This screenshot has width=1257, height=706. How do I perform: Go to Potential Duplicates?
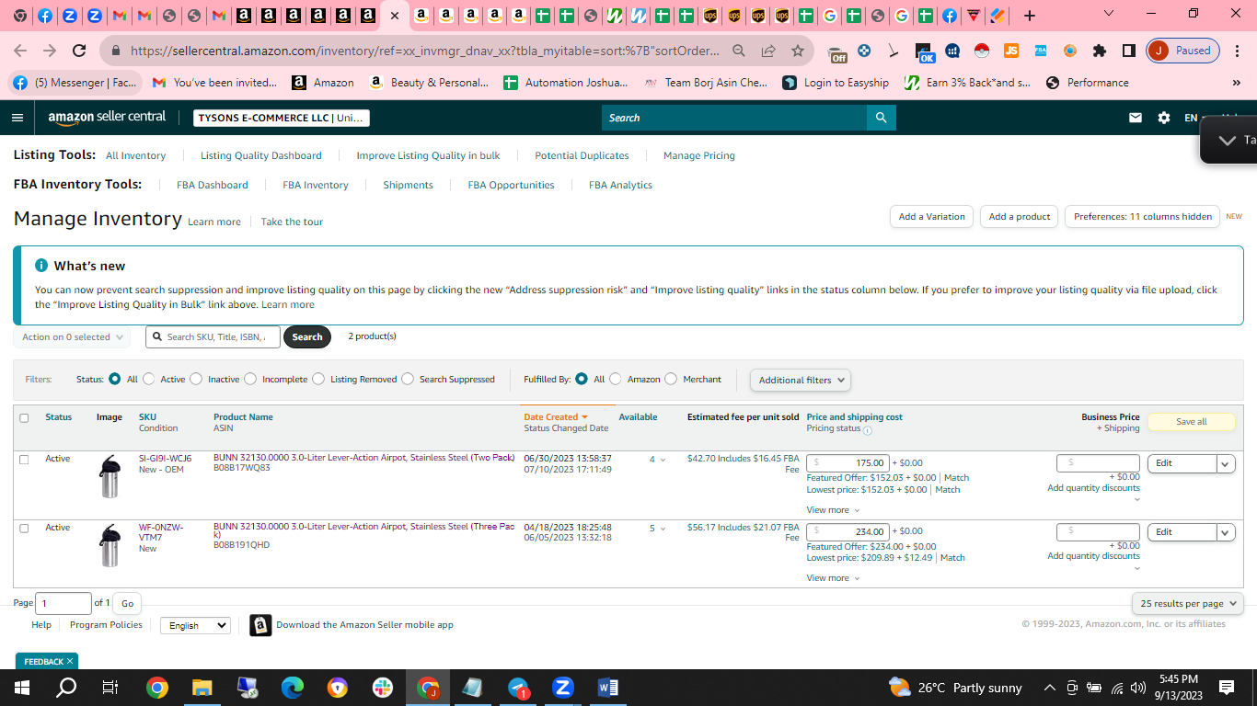582,155
